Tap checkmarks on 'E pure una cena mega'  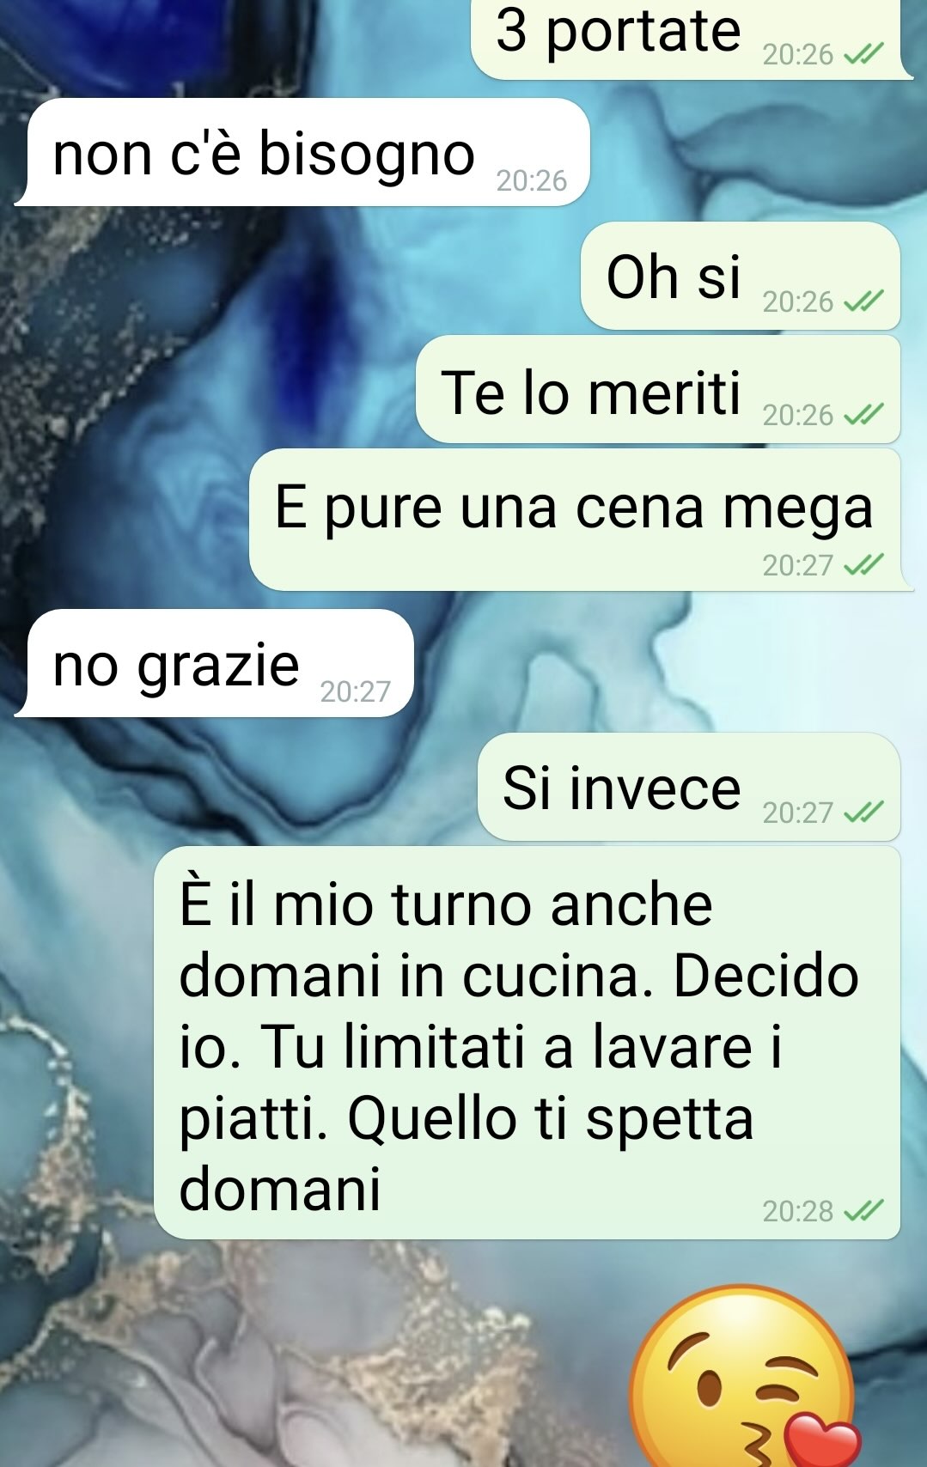pyautogui.click(x=863, y=565)
